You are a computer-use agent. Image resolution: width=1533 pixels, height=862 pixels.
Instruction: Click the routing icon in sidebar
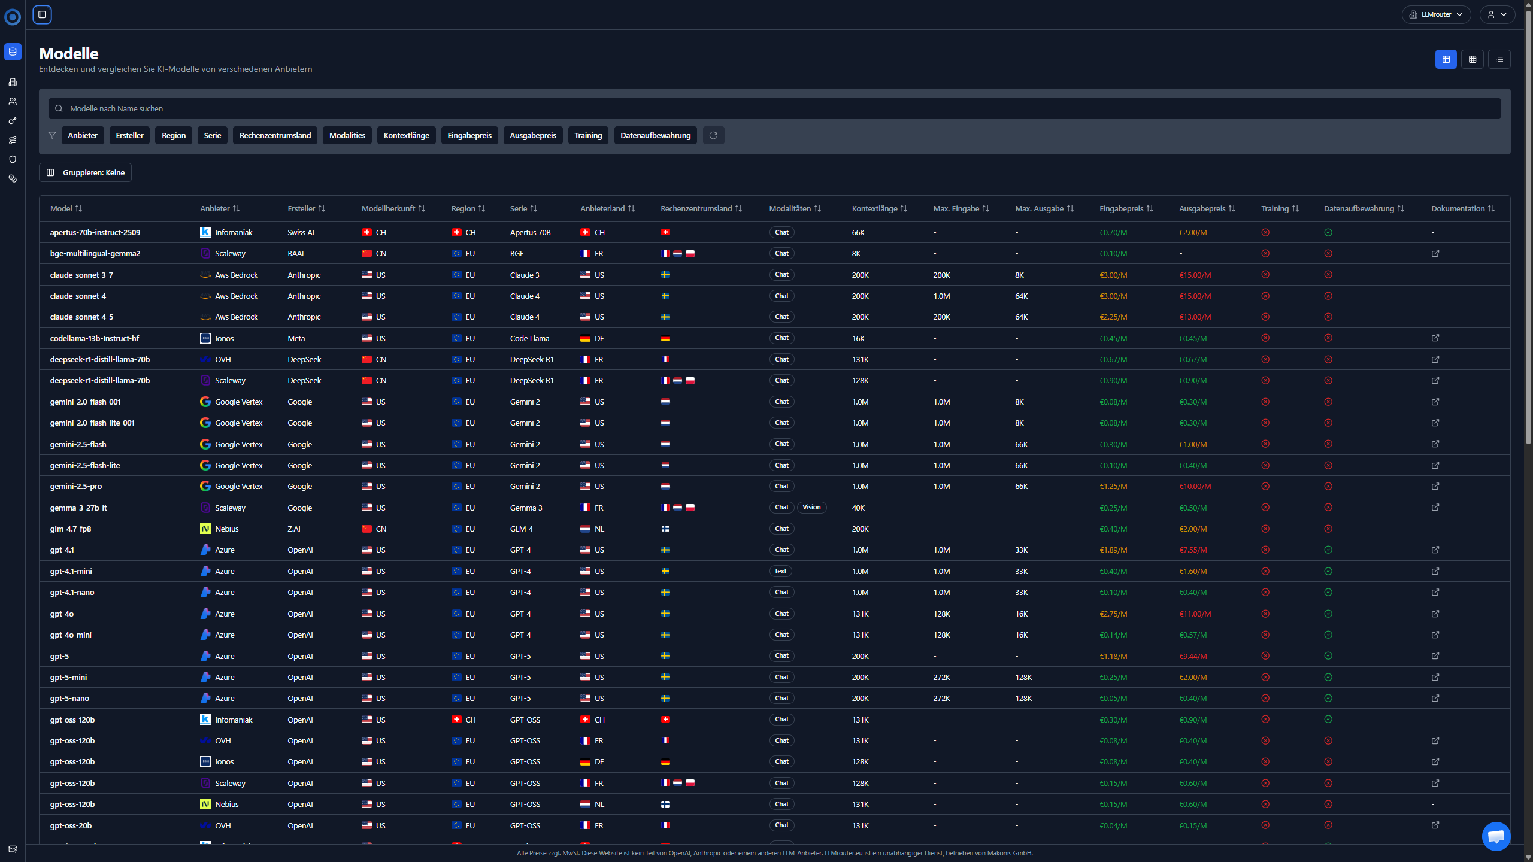13,140
